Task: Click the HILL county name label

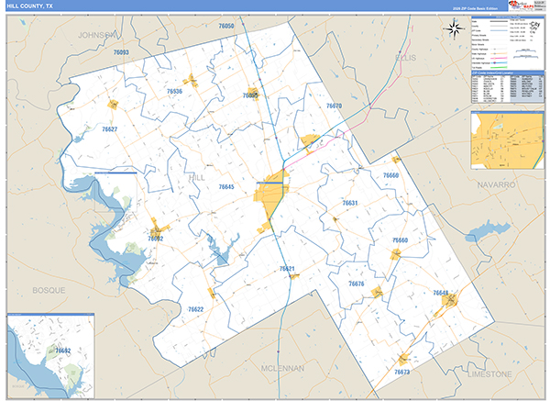Action: 197,178
